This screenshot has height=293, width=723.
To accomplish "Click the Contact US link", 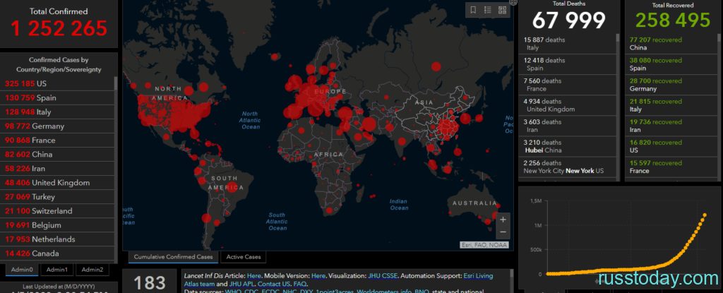I will (275, 284).
